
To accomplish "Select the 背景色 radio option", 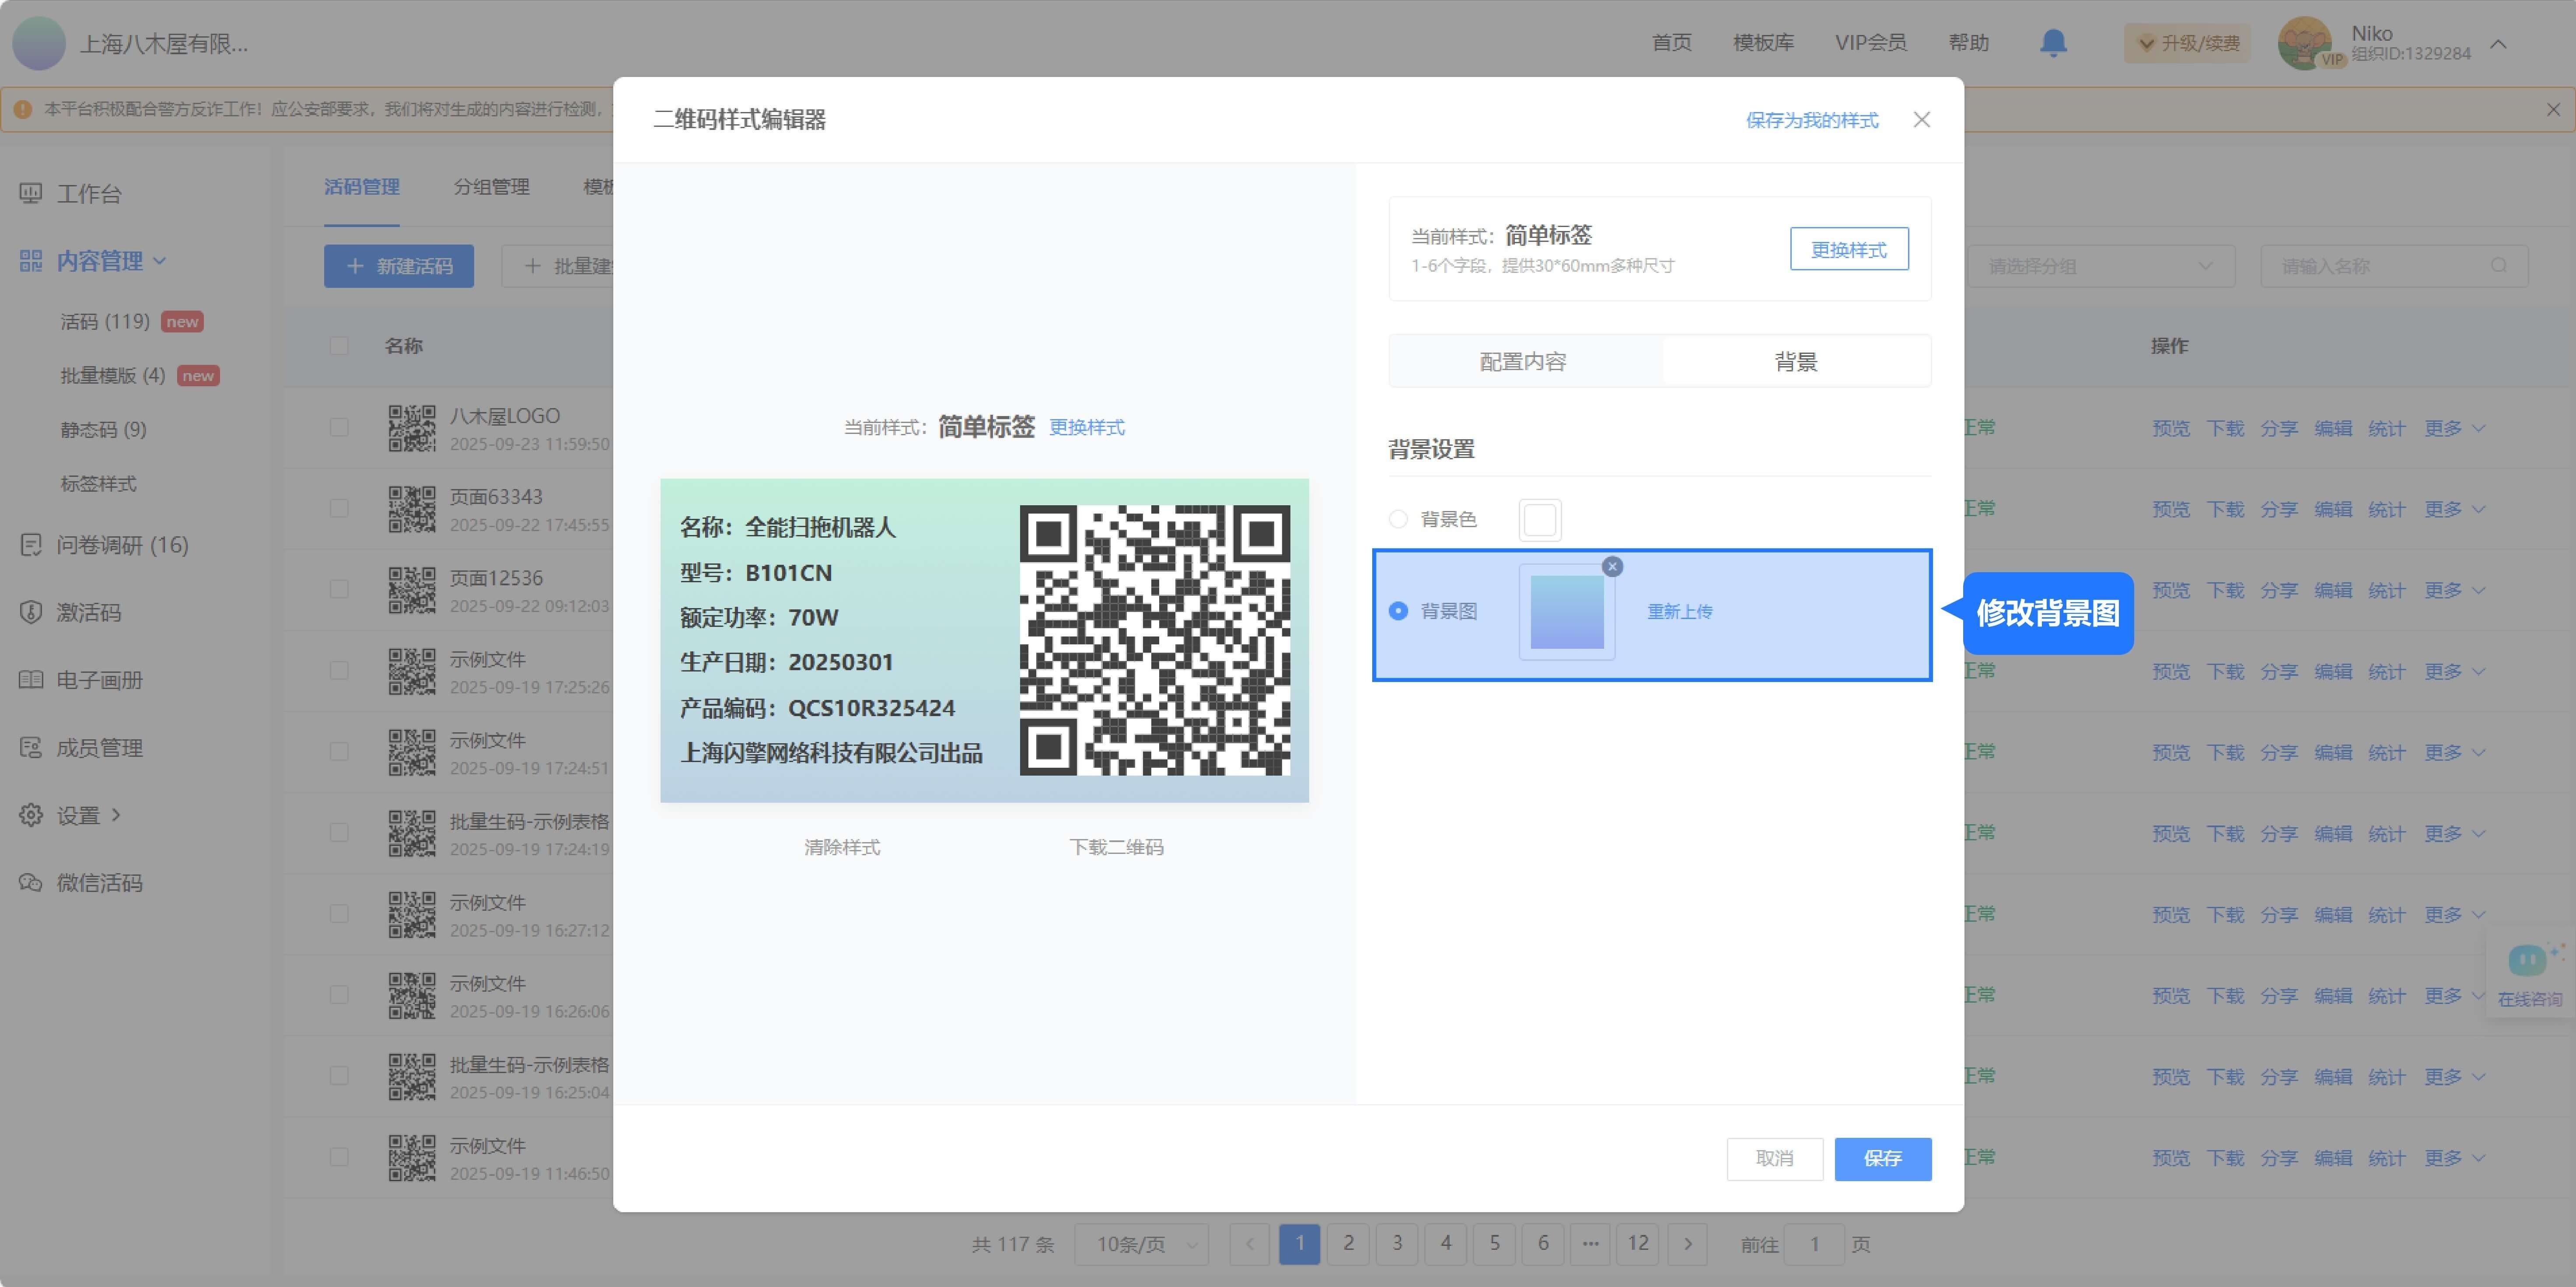I will pyautogui.click(x=1398, y=519).
